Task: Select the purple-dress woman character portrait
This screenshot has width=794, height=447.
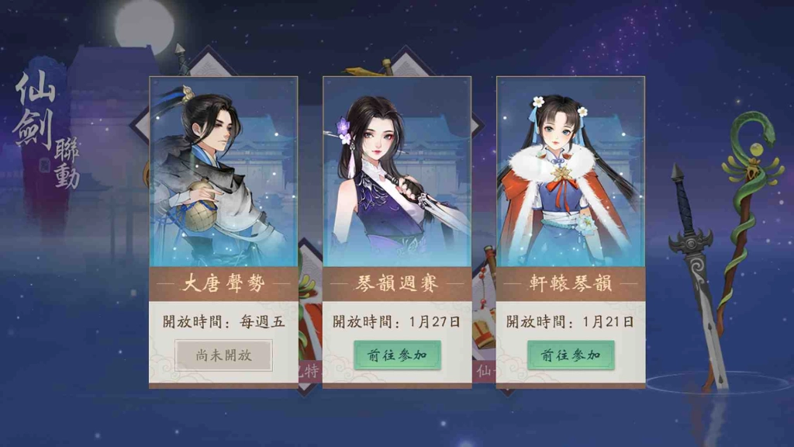Action: tap(397, 172)
